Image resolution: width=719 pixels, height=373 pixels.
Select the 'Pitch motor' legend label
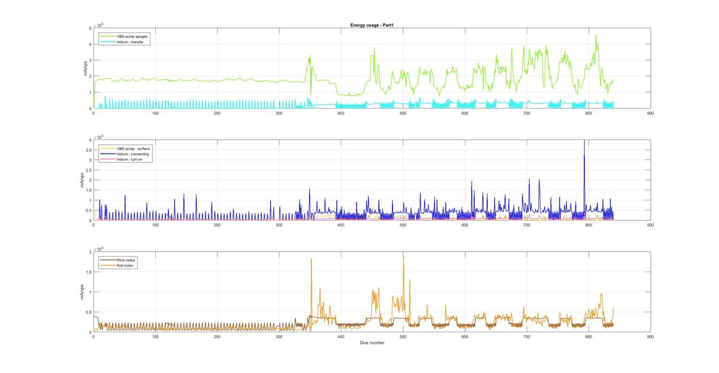[x=126, y=260]
